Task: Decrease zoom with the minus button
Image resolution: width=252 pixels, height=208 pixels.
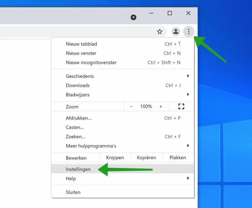Action: point(131,107)
